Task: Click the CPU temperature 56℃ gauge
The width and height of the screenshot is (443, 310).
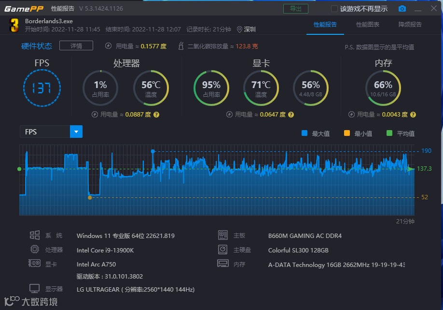Action: pyautogui.click(x=151, y=88)
